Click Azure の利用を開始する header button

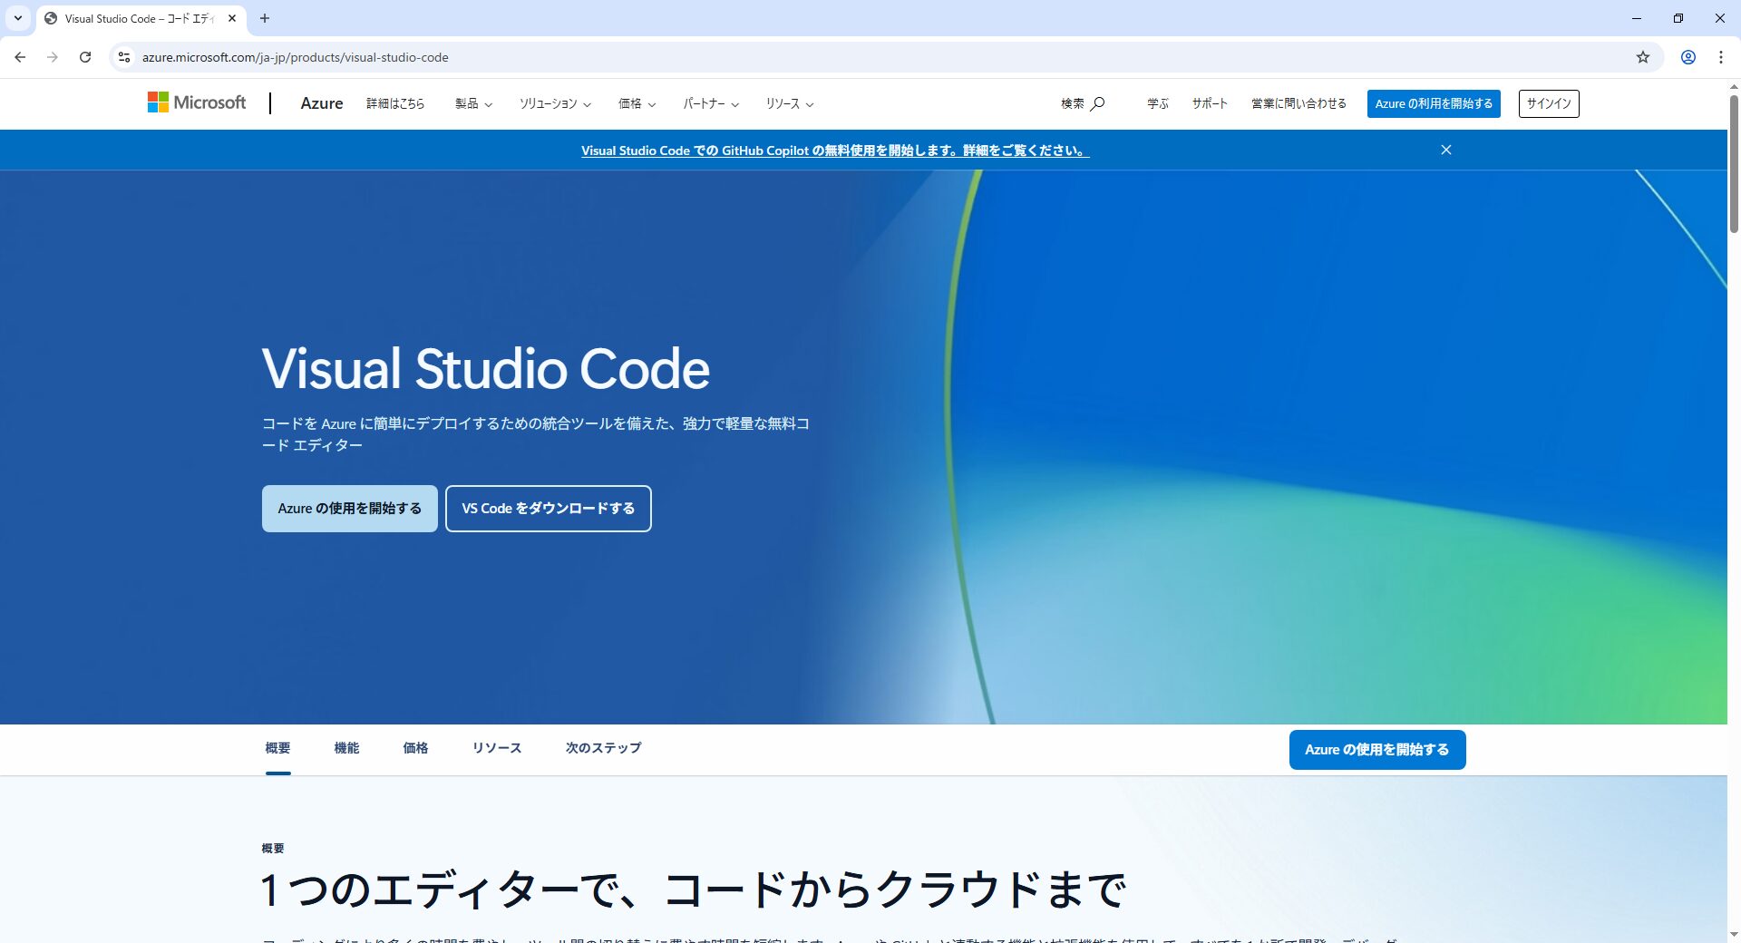[x=1434, y=103]
